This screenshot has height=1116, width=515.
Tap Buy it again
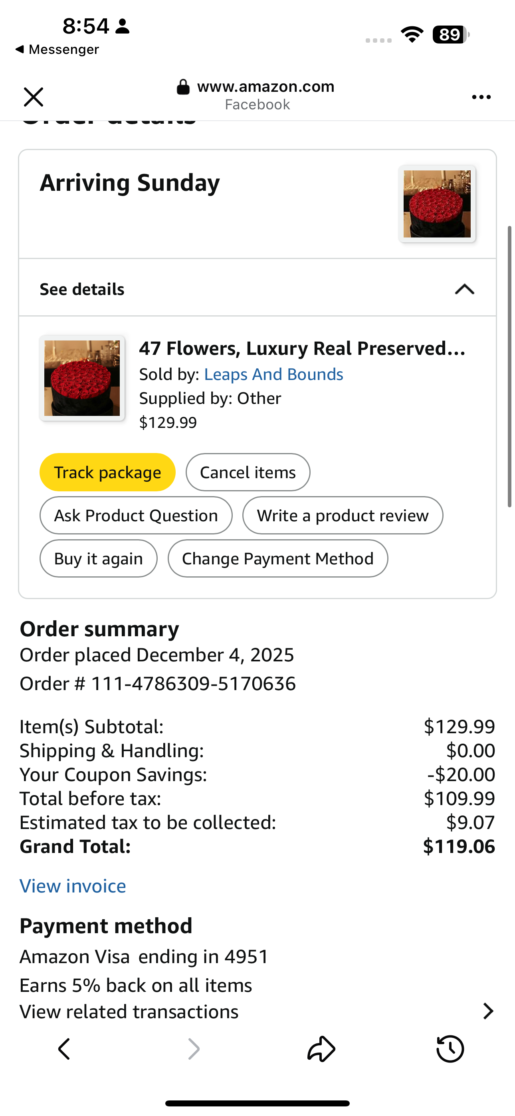pos(98,558)
